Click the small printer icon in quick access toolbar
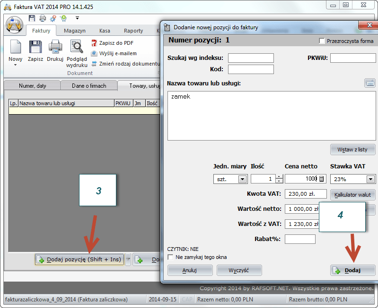The image size is (378, 308). click(x=43, y=18)
